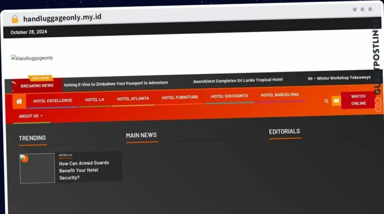
Task: Click the Breaking News lightning icon
Action: (15, 84)
